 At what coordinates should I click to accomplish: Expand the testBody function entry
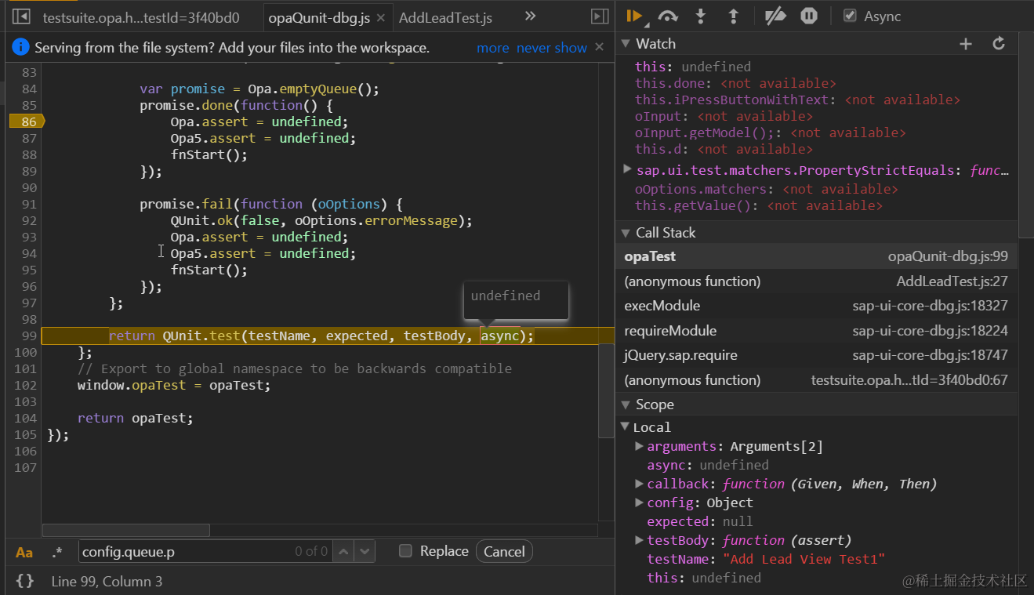639,540
